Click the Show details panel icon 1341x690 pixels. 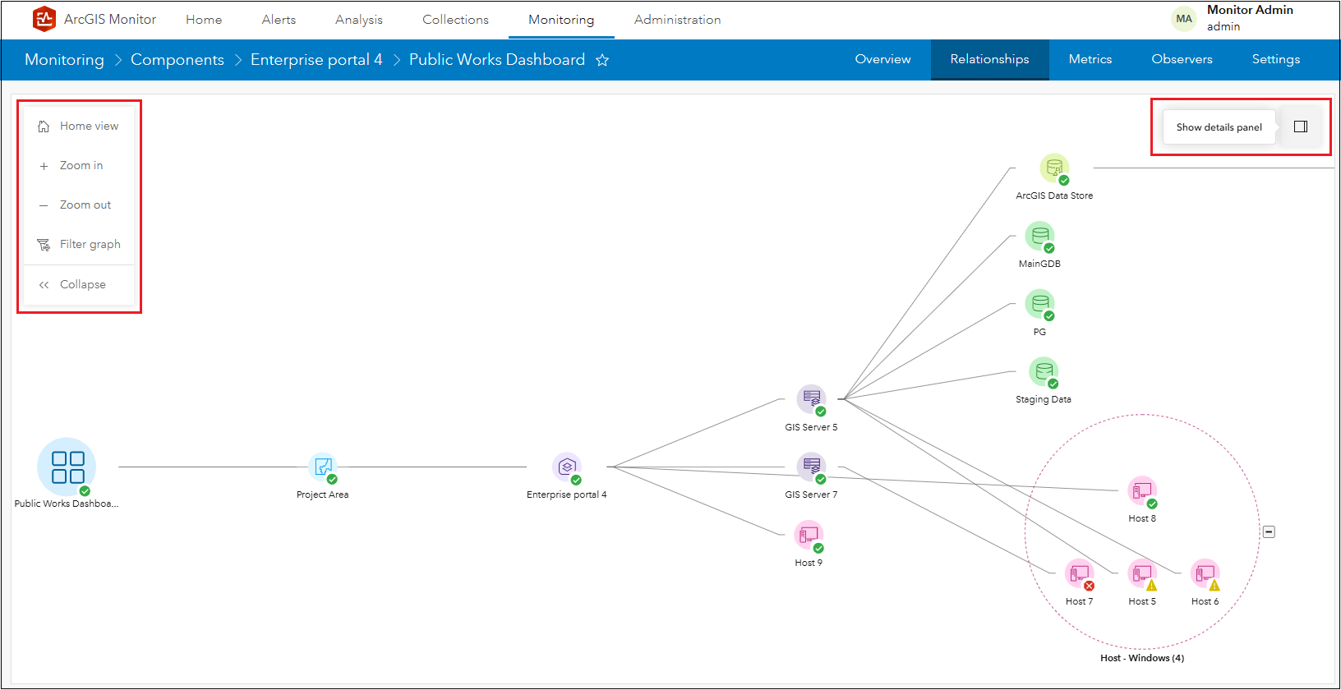click(x=1301, y=126)
